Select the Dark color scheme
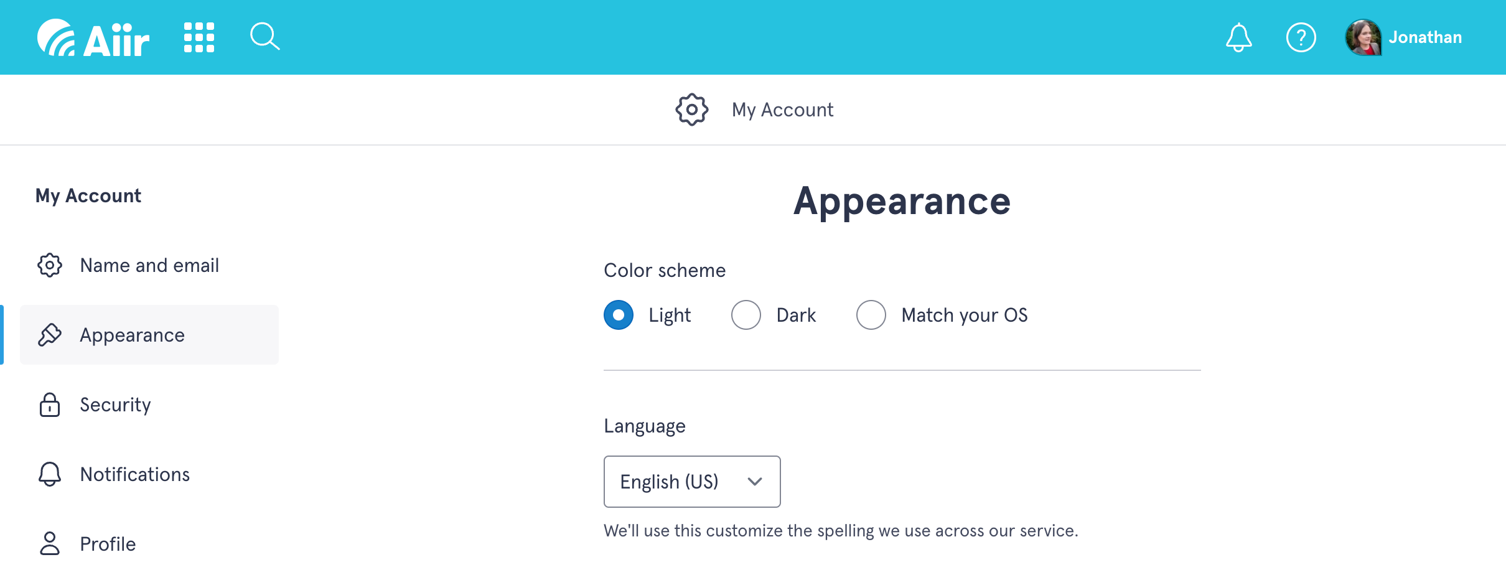This screenshot has width=1506, height=575. (x=746, y=315)
